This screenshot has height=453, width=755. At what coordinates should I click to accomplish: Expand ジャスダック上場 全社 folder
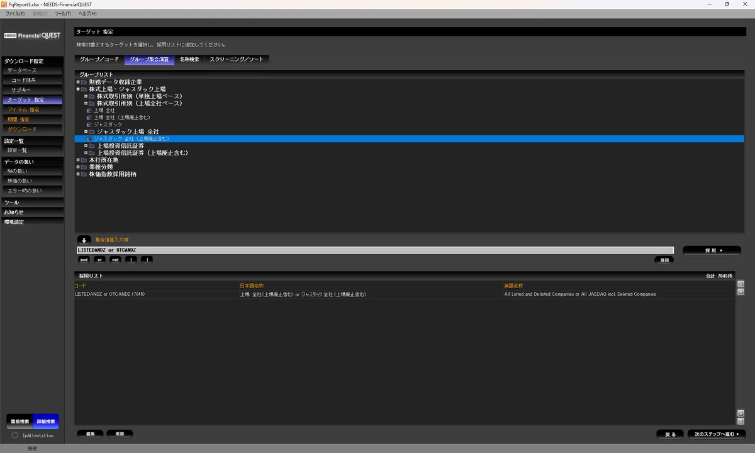(x=86, y=131)
